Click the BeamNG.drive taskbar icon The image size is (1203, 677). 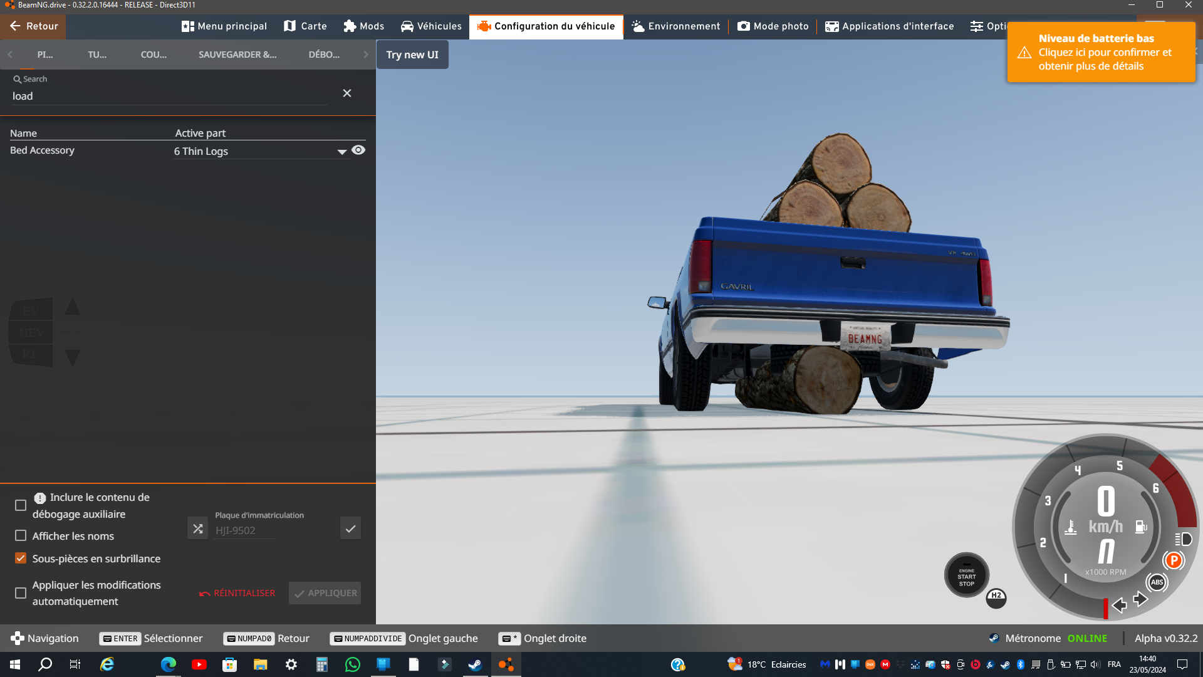[506, 664]
